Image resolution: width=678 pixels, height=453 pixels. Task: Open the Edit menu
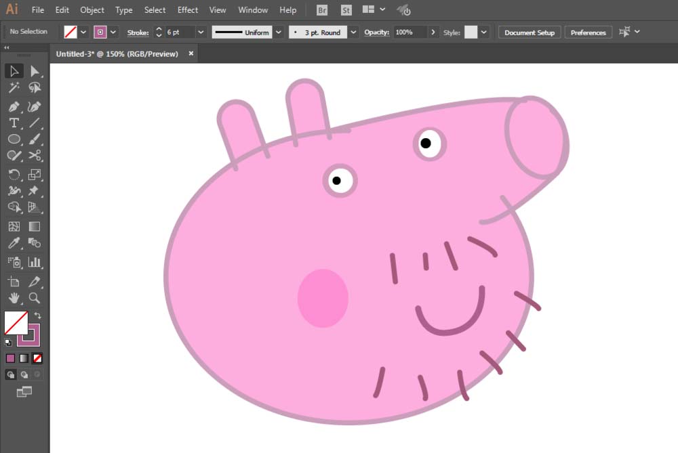(62, 10)
